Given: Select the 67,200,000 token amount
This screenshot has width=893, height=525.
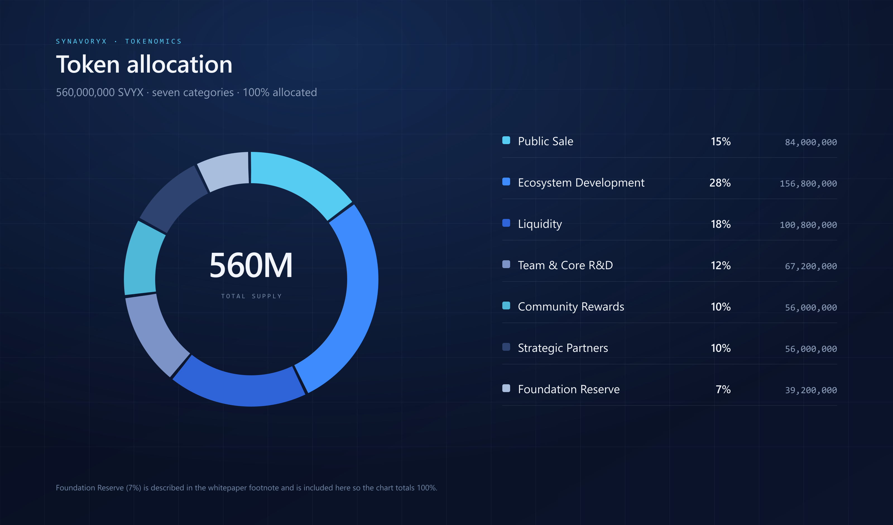Looking at the screenshot, I should 811,266.
